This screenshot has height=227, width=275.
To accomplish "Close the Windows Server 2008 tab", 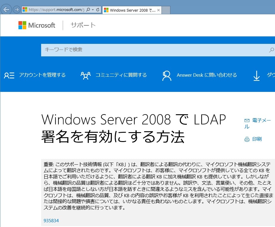I will (x=159, y=10).
